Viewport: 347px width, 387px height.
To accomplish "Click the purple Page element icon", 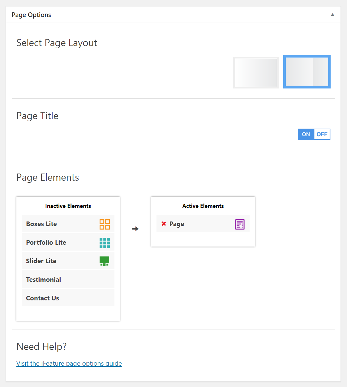I will click(240, 224).
